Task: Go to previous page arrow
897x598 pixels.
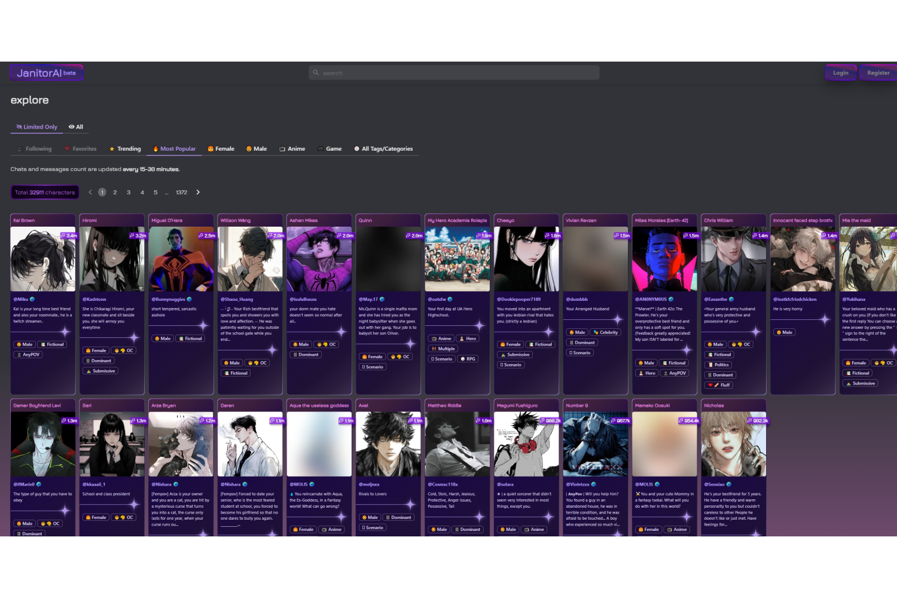Action: pyautogui.click(x=90, y=193)
